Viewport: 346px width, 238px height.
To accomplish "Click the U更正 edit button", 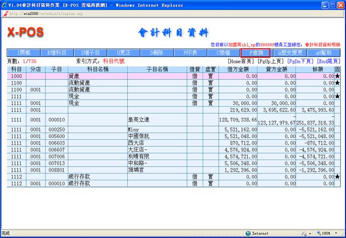I will click(124, 53).
